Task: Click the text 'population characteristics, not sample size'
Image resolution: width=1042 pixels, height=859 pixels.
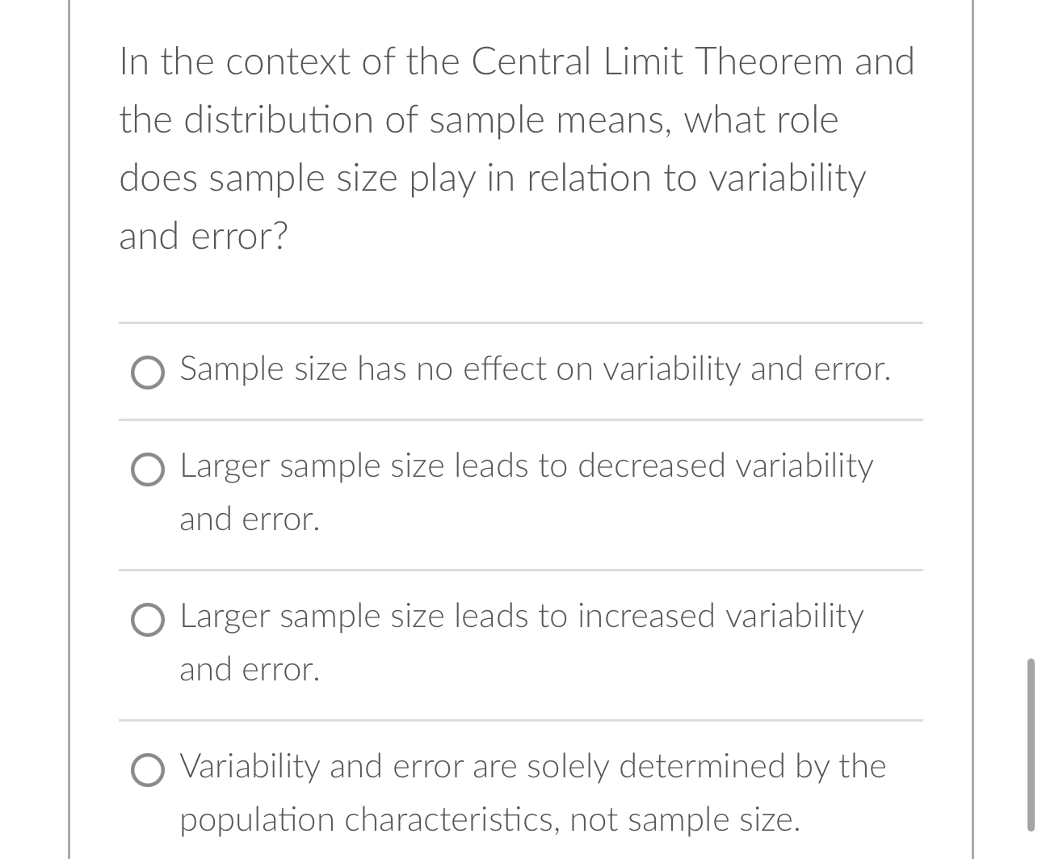Action: click(489, 819)
